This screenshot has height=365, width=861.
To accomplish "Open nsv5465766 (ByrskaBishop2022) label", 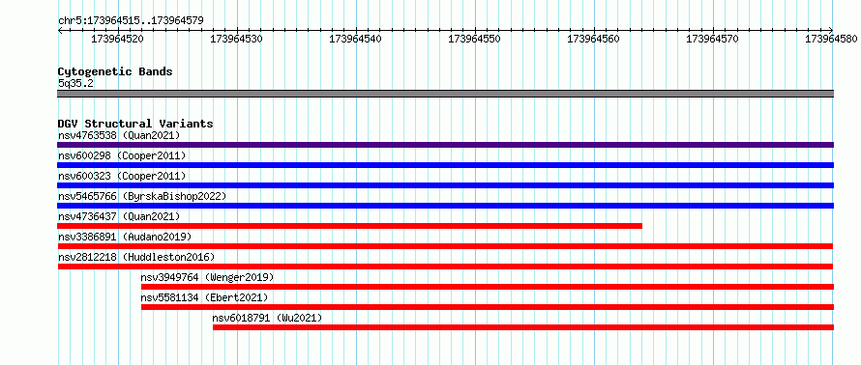I will [142, 196].
